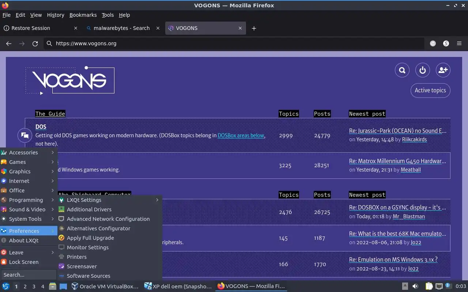Click the start menu Search field
The width and height of the screenshot is (468, 292).
pyautogui.click(x=28, y=275)
